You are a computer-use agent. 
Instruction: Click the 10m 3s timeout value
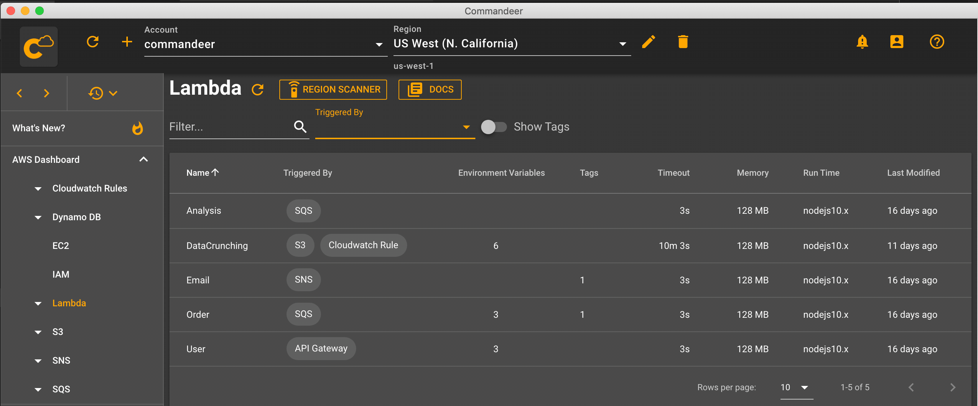pos(674,245)
